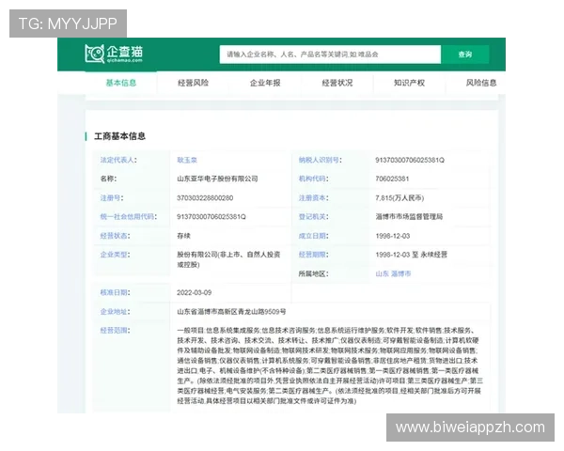Click the 注册号 field label
The width and height of the screenshot is (564, 451).
[x=112, y=198]
